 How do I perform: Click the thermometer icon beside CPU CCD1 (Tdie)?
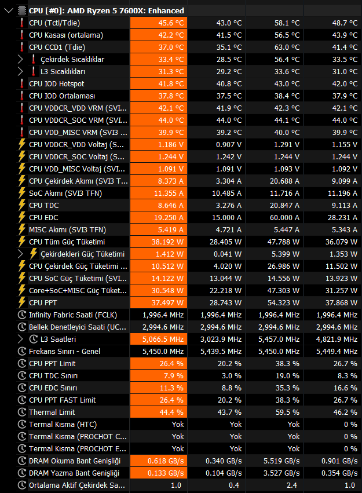21,48
